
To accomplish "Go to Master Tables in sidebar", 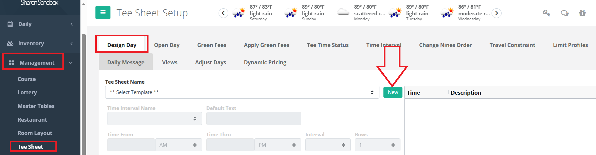I will coord(36,106).
